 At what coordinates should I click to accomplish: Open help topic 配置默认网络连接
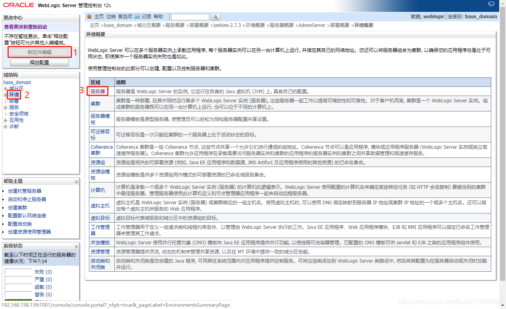click(27, 215)
